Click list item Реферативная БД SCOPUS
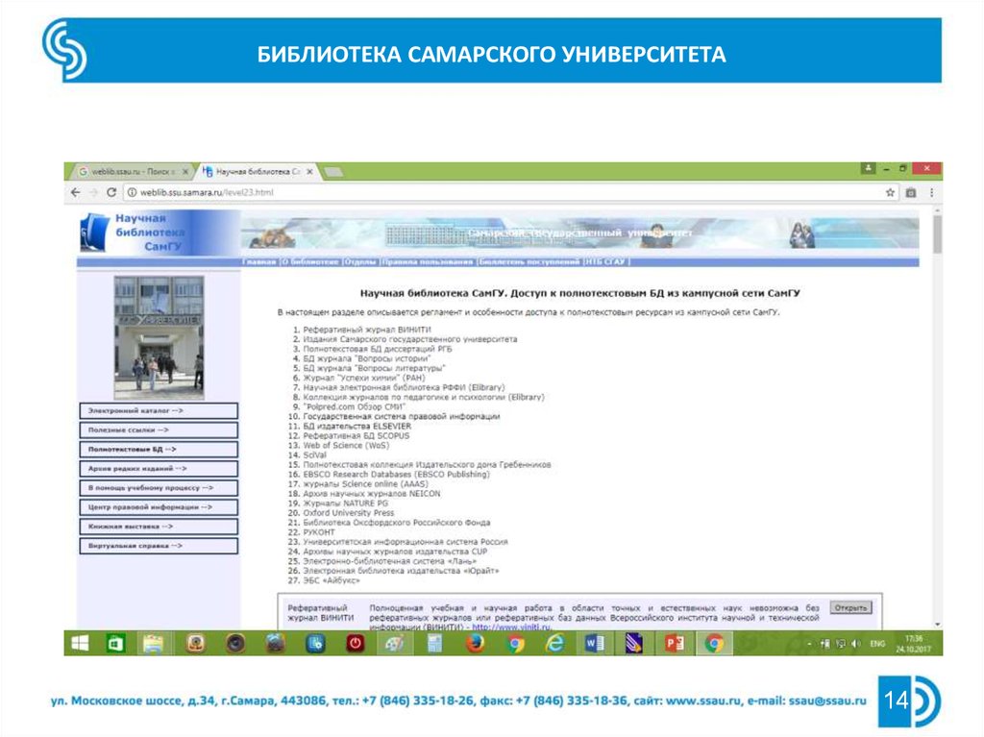 (x=356, y=435)
